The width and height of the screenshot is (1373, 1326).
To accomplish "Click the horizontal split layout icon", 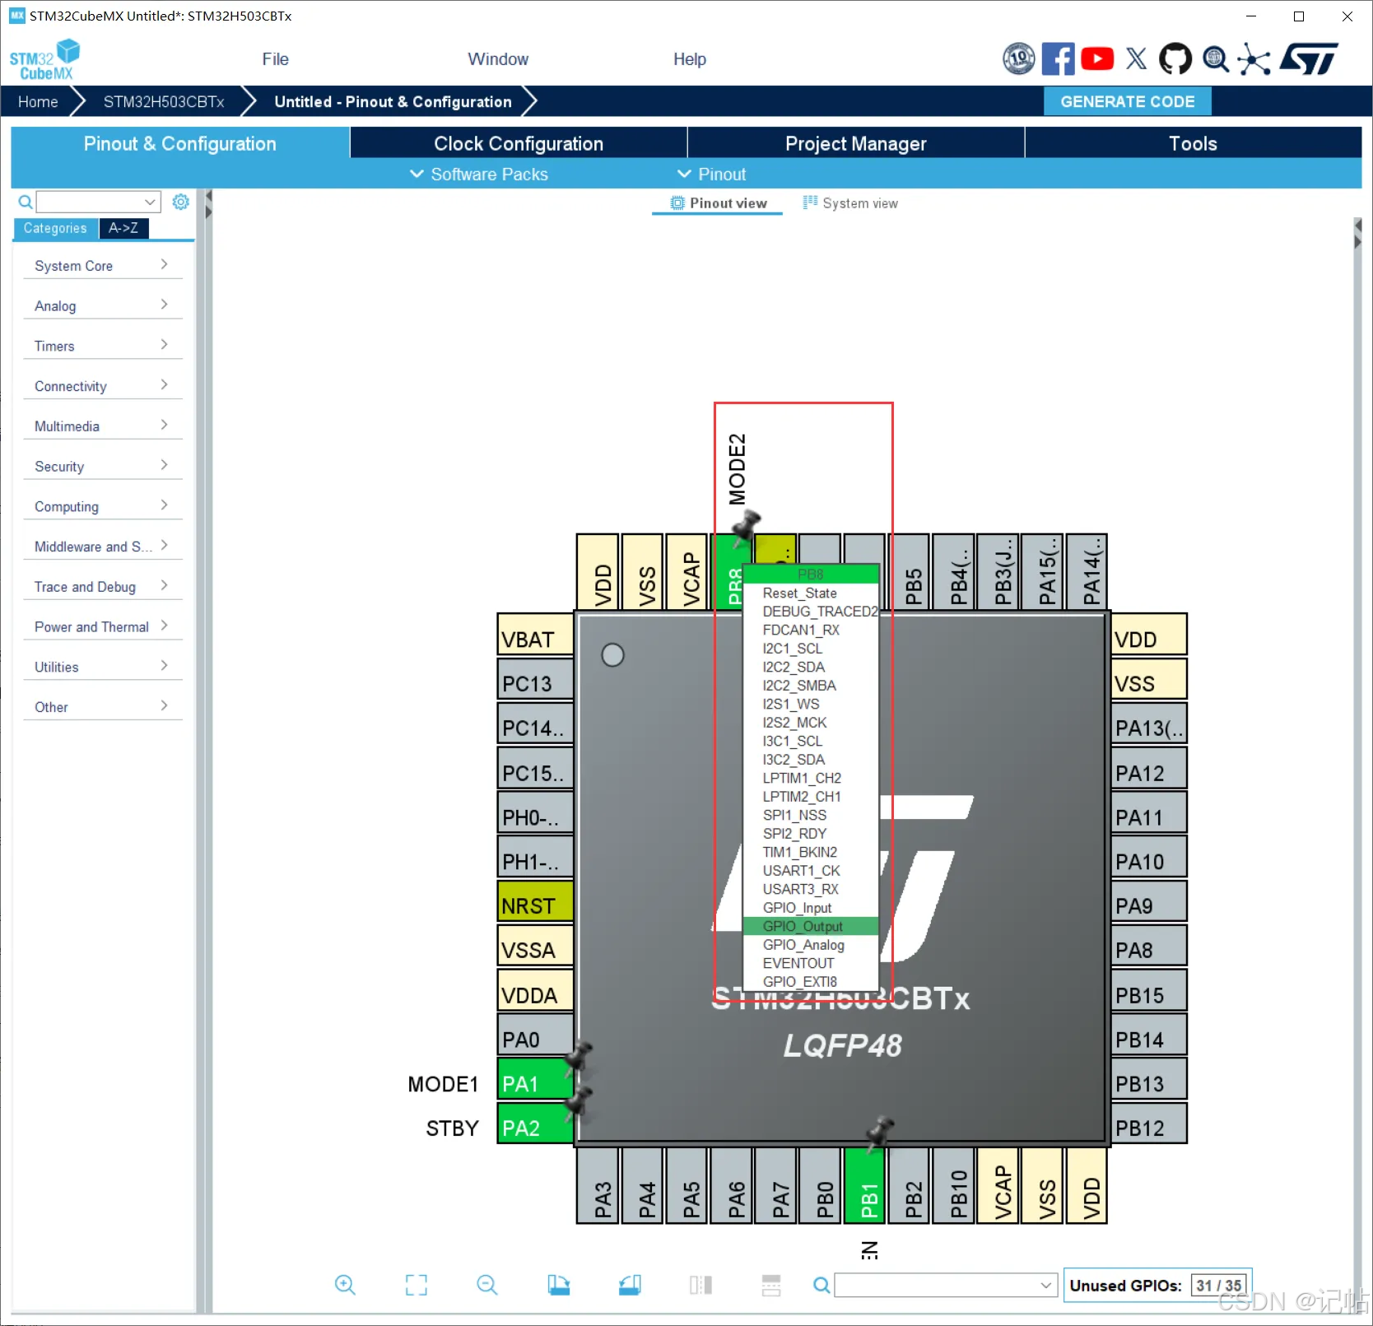I will point(771,1285).
